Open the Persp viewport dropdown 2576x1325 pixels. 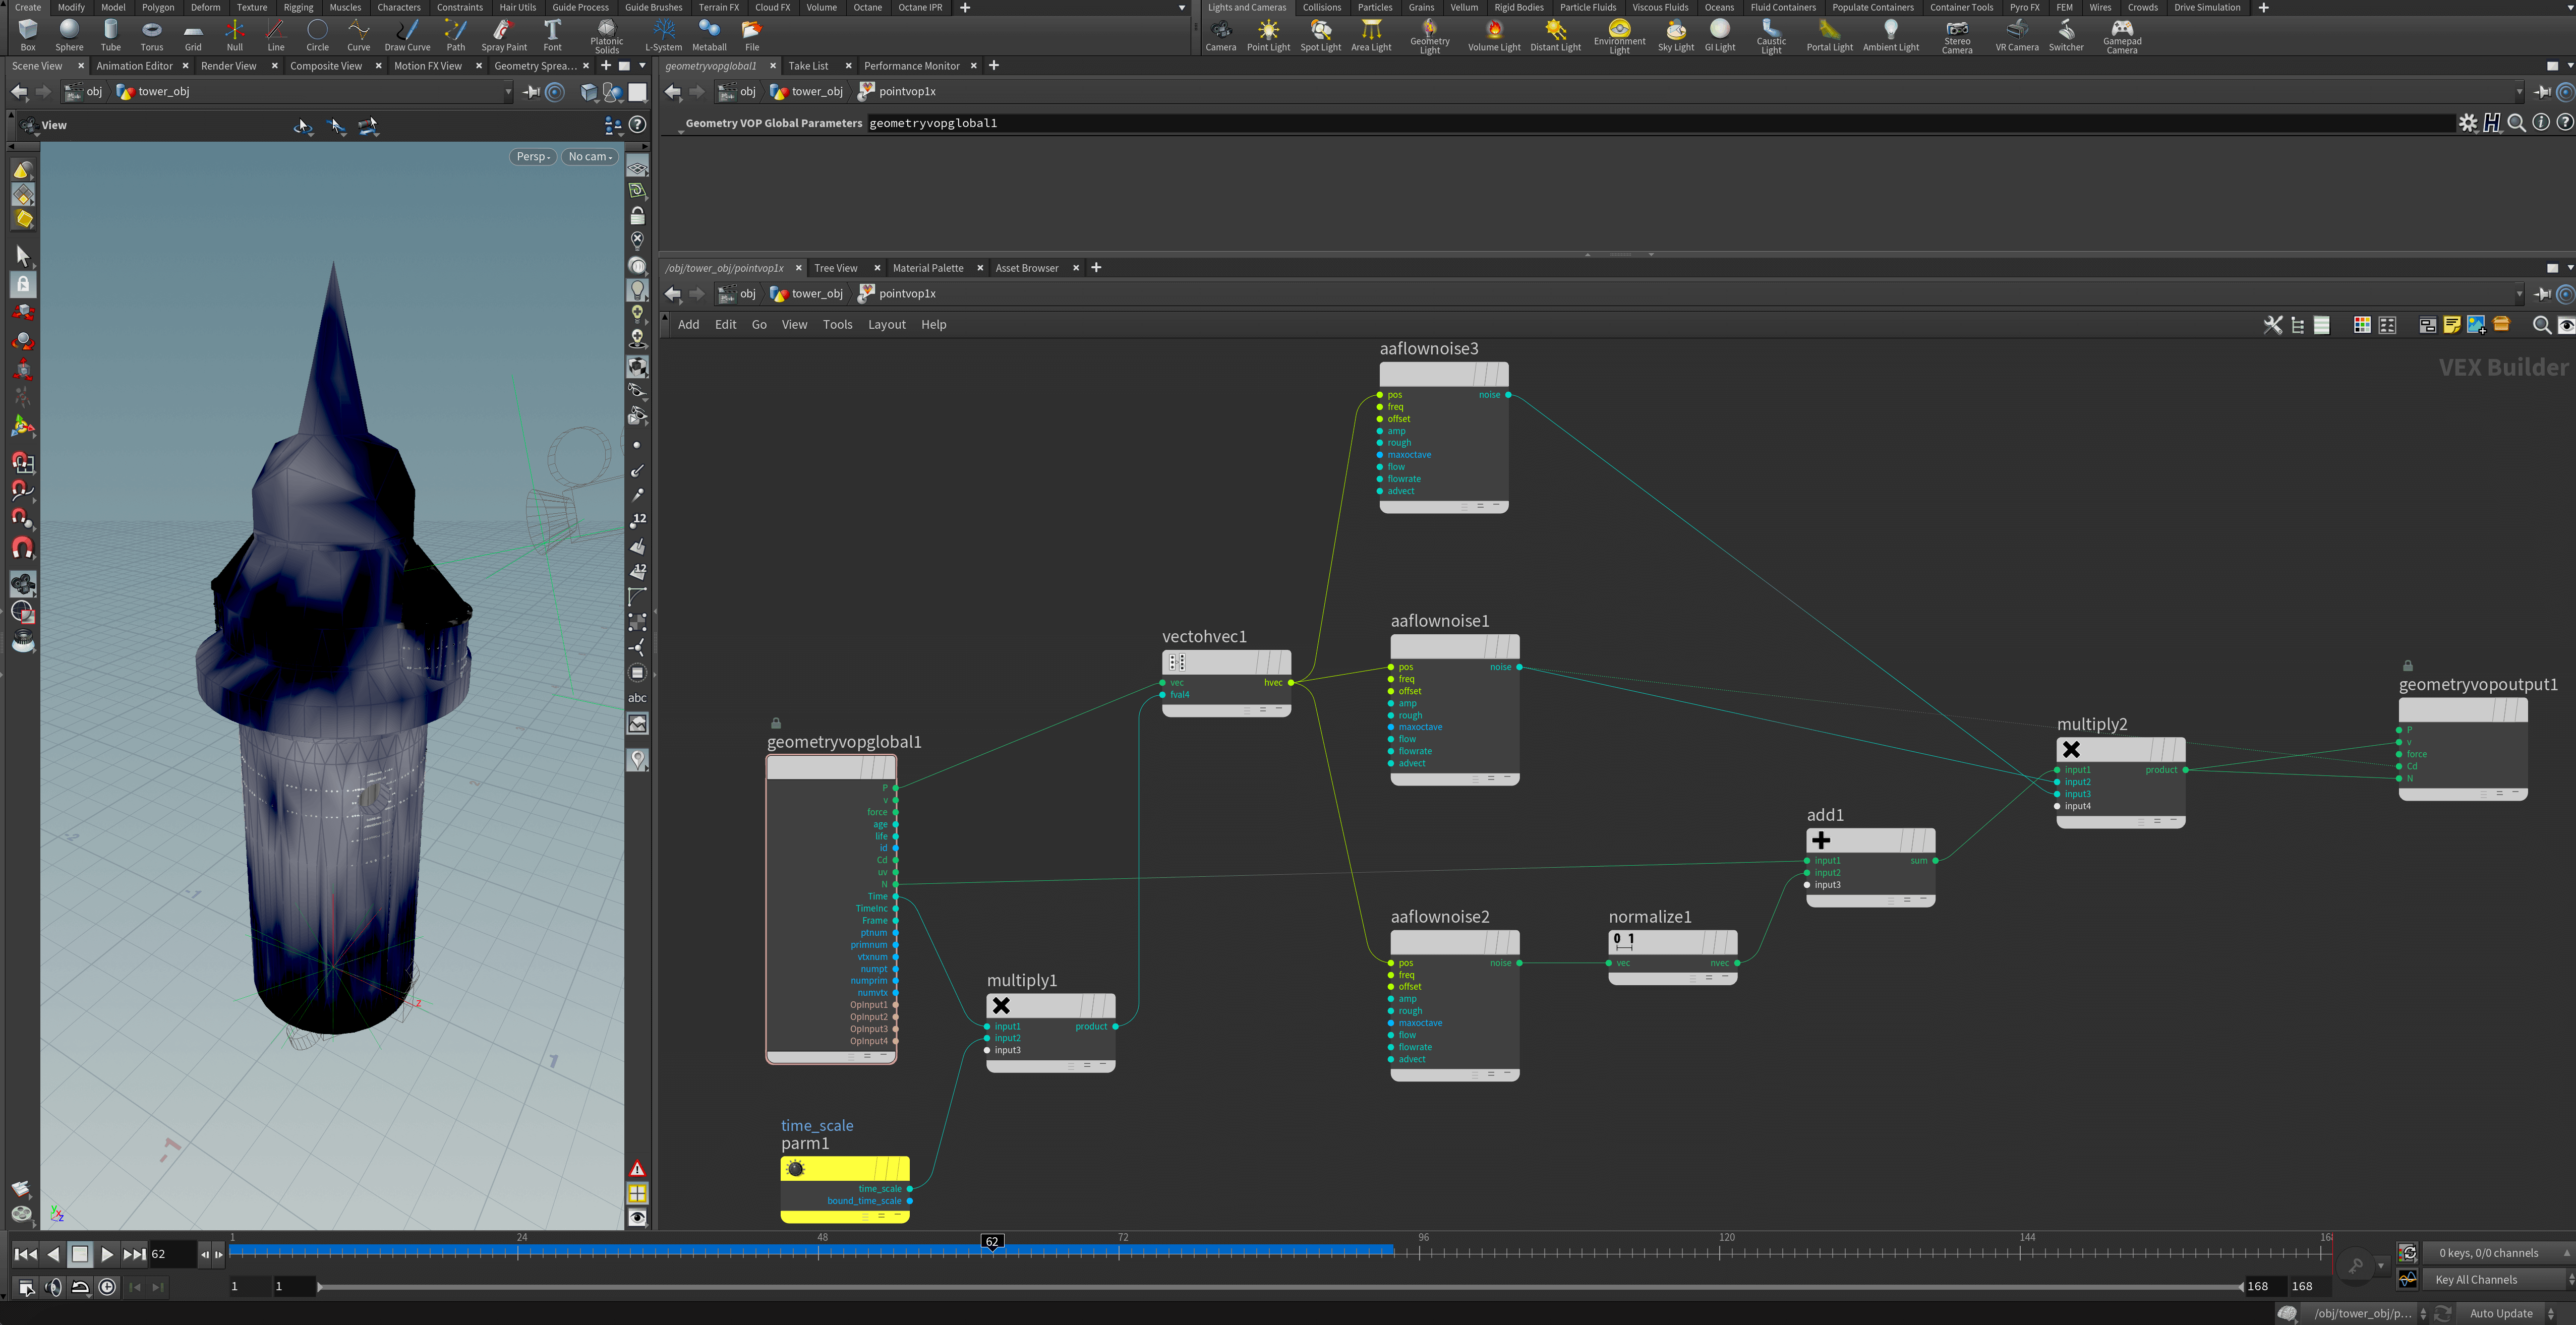(x=533, y=157)
